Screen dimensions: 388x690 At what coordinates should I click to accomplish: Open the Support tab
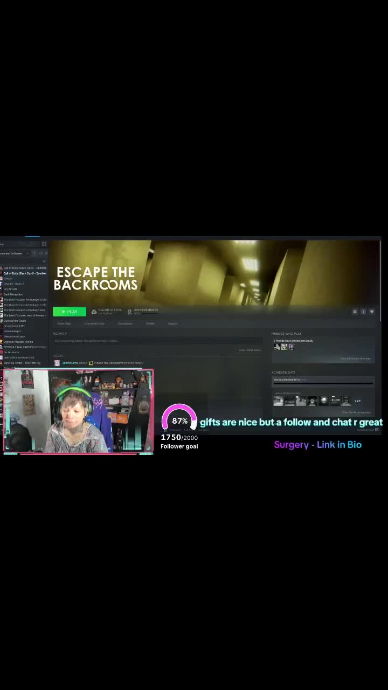173,323
